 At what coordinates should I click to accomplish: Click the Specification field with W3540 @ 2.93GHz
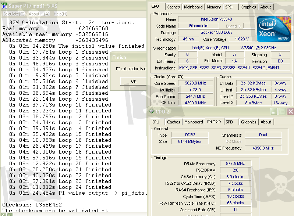(234, 48)
